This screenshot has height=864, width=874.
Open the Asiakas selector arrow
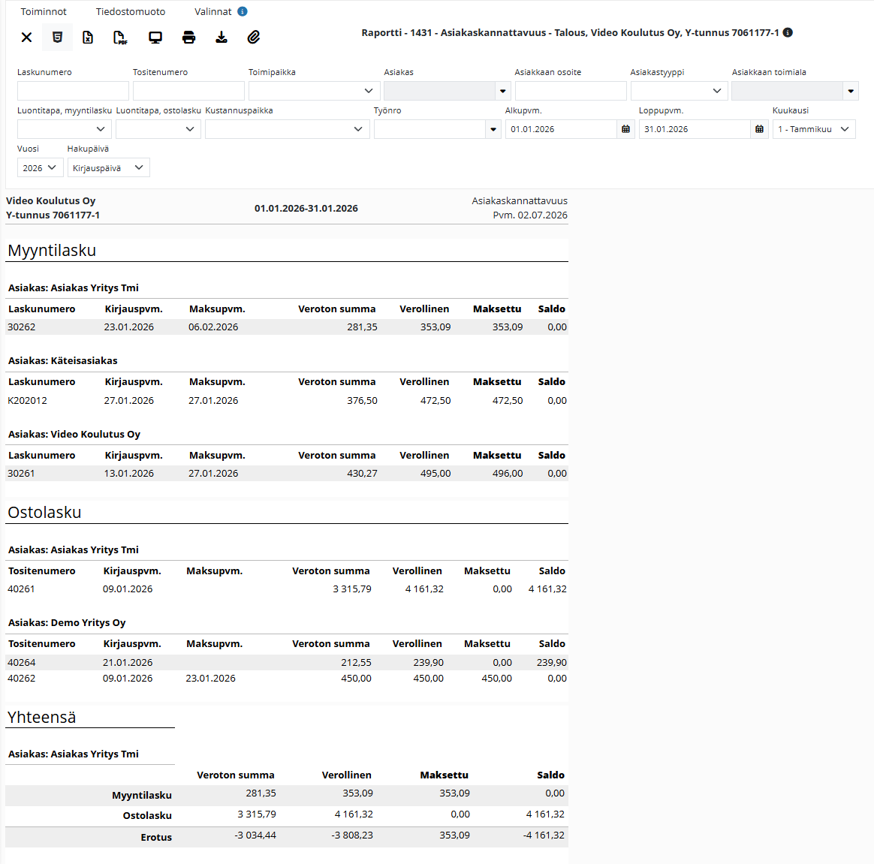click(503, 91)
